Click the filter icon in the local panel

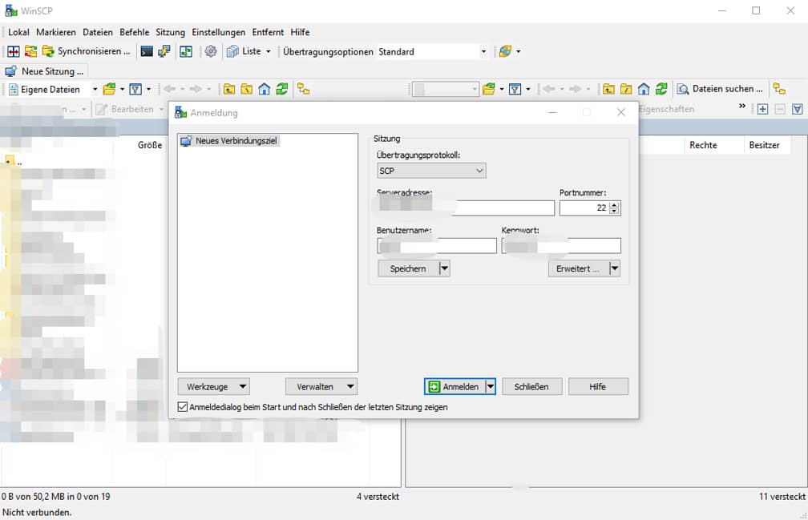pos(135,89)
